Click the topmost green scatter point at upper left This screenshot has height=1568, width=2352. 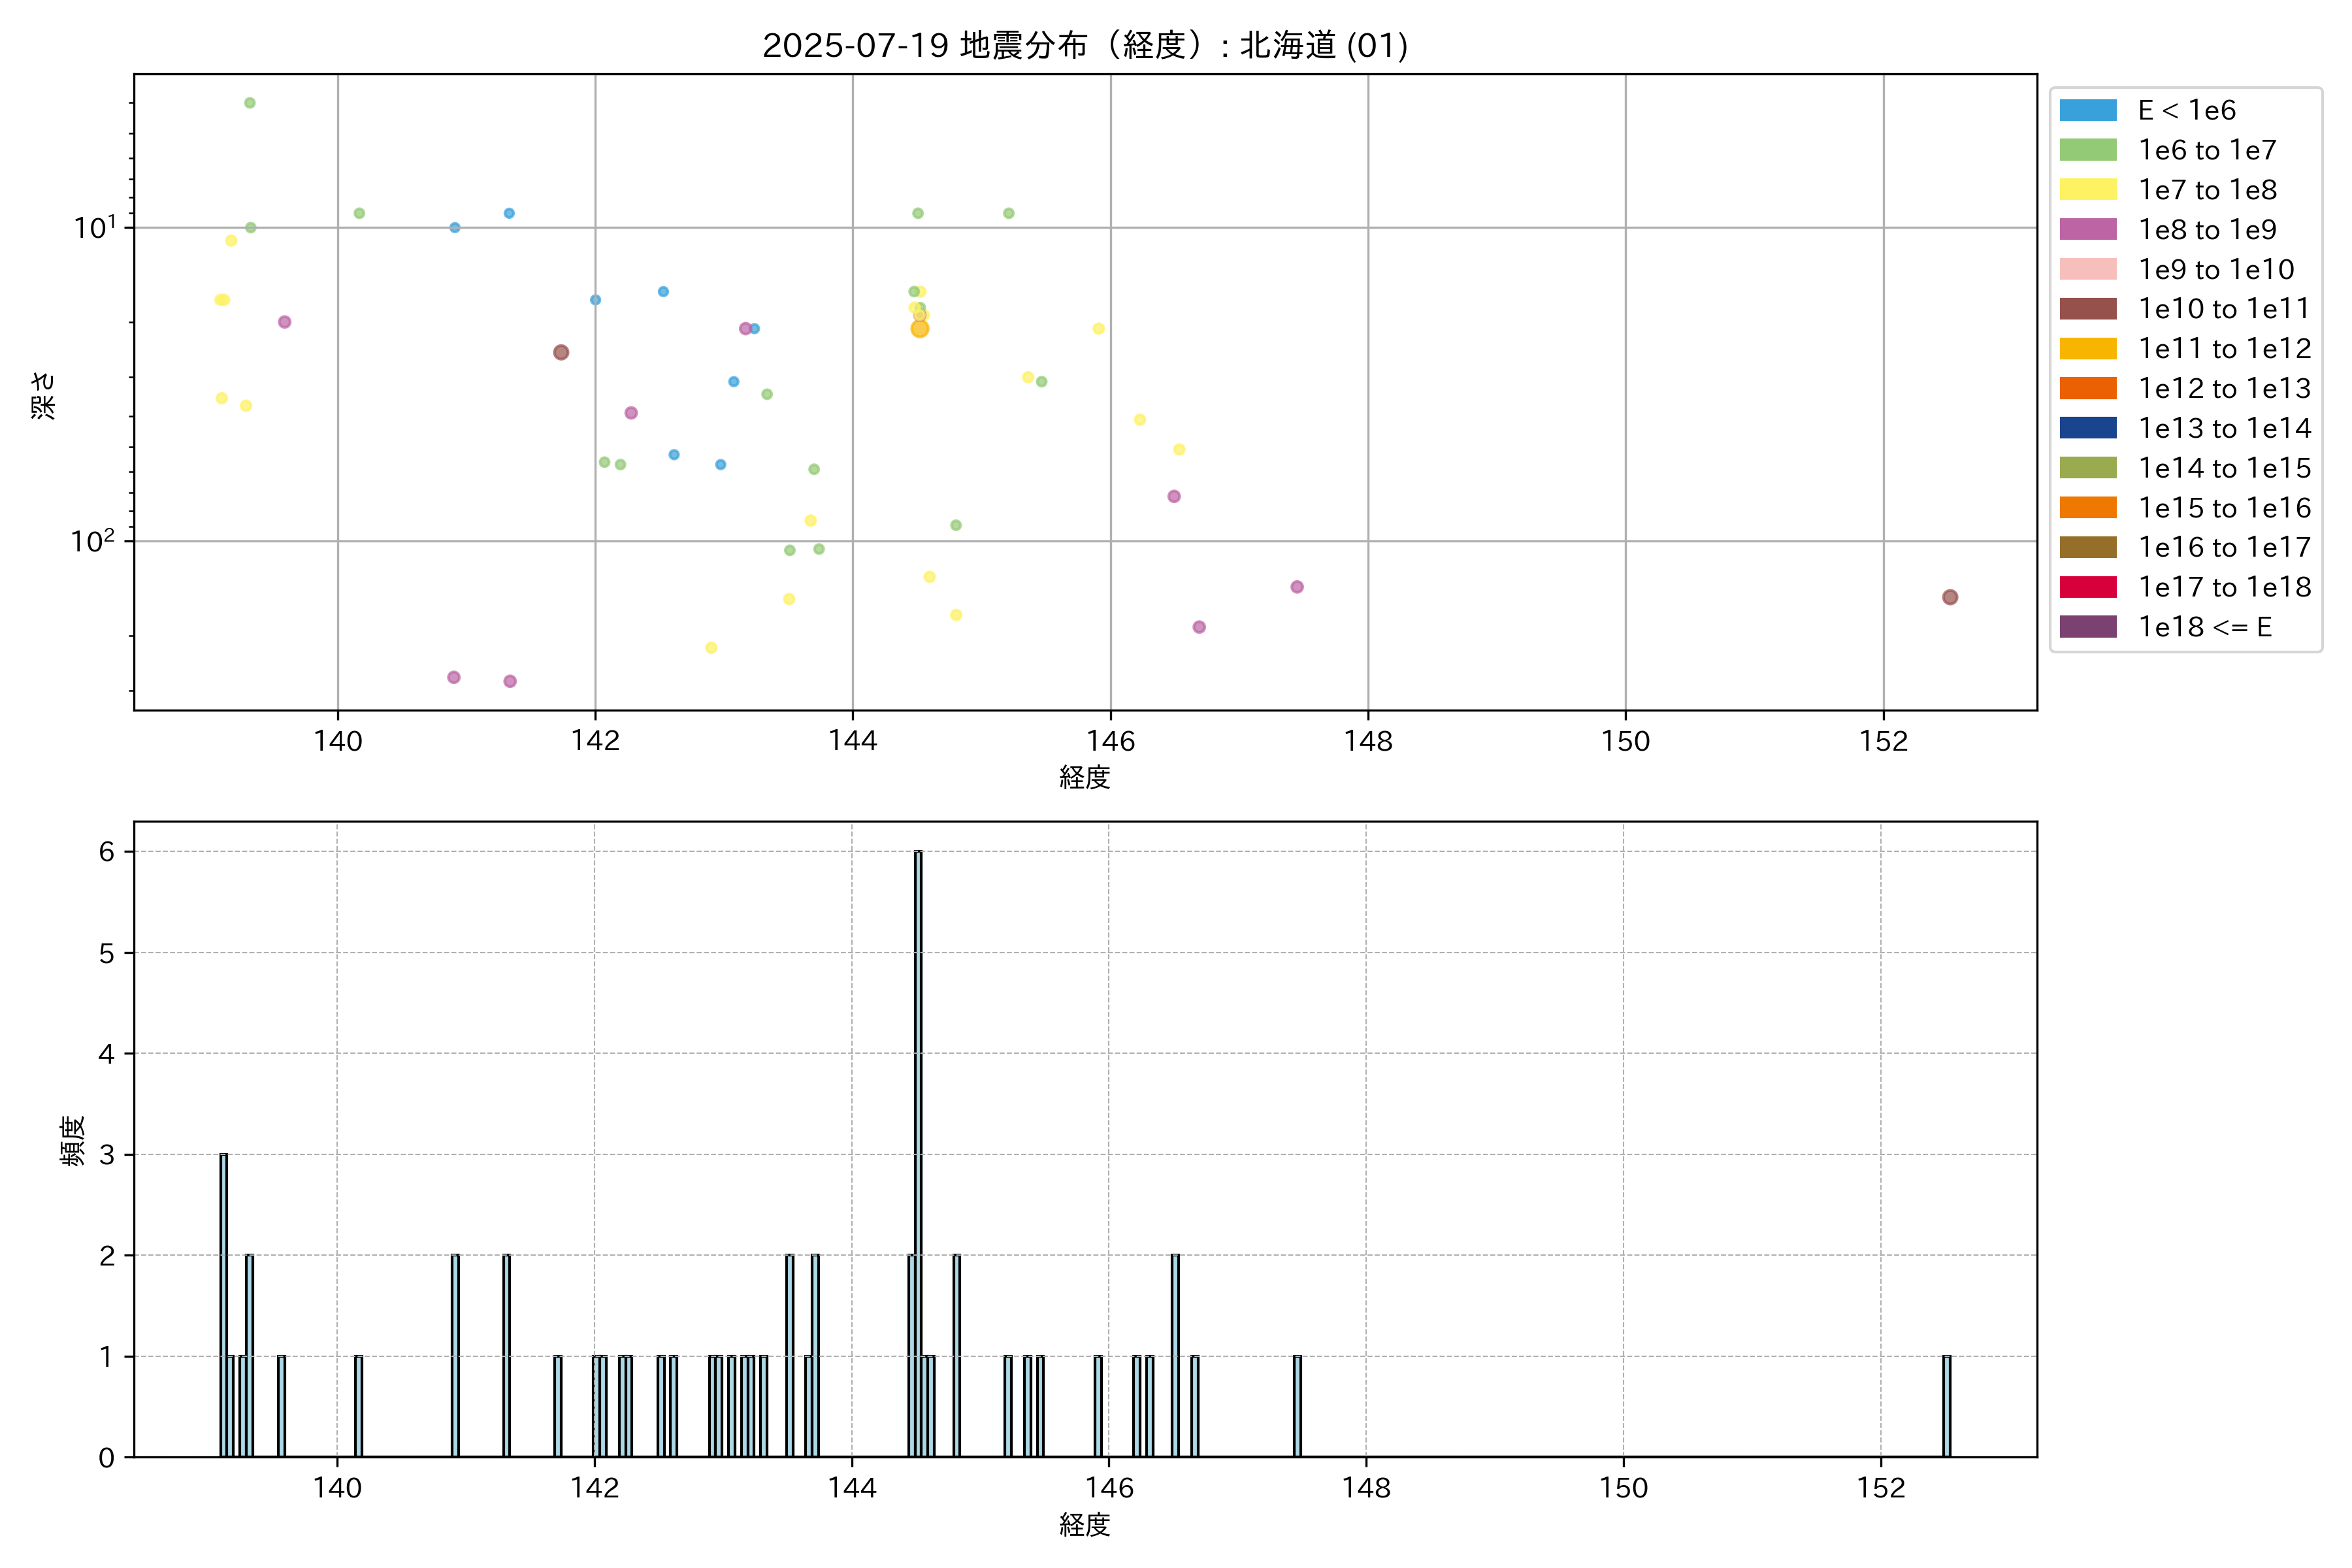[x=250, y=103]
